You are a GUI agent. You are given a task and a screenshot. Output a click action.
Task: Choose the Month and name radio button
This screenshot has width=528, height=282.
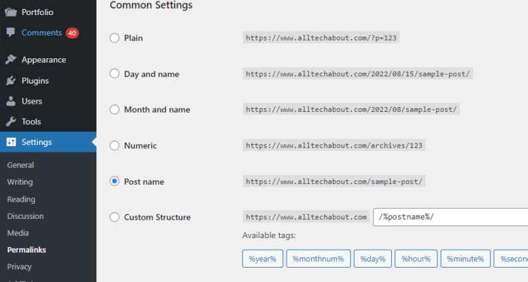pyautogui.click(x=115, y=109)
